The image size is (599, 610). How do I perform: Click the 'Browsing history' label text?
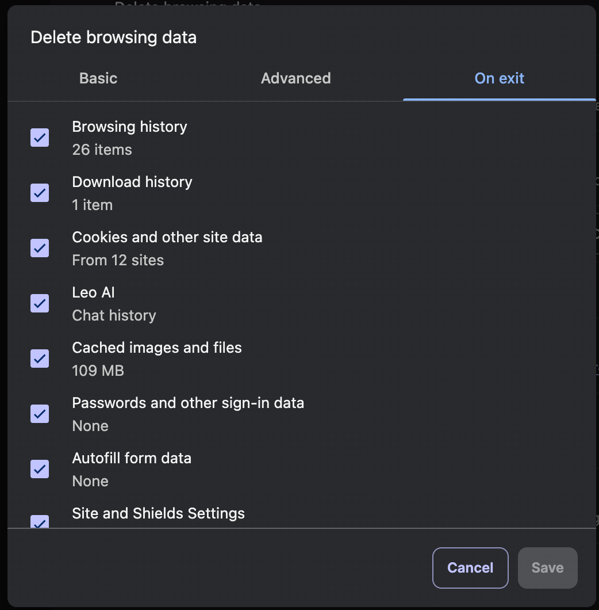(129, 127)
